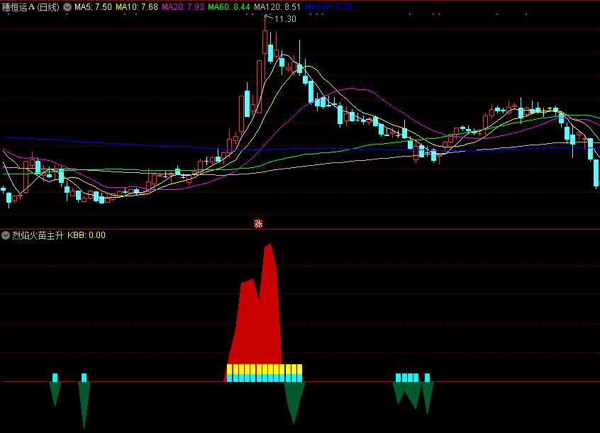Select the rightmost candlestick on the price chart

click(x=596, y=172)
